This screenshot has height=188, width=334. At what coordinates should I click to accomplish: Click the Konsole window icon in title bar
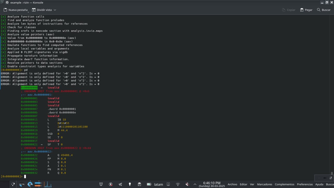tap(2, 2)
